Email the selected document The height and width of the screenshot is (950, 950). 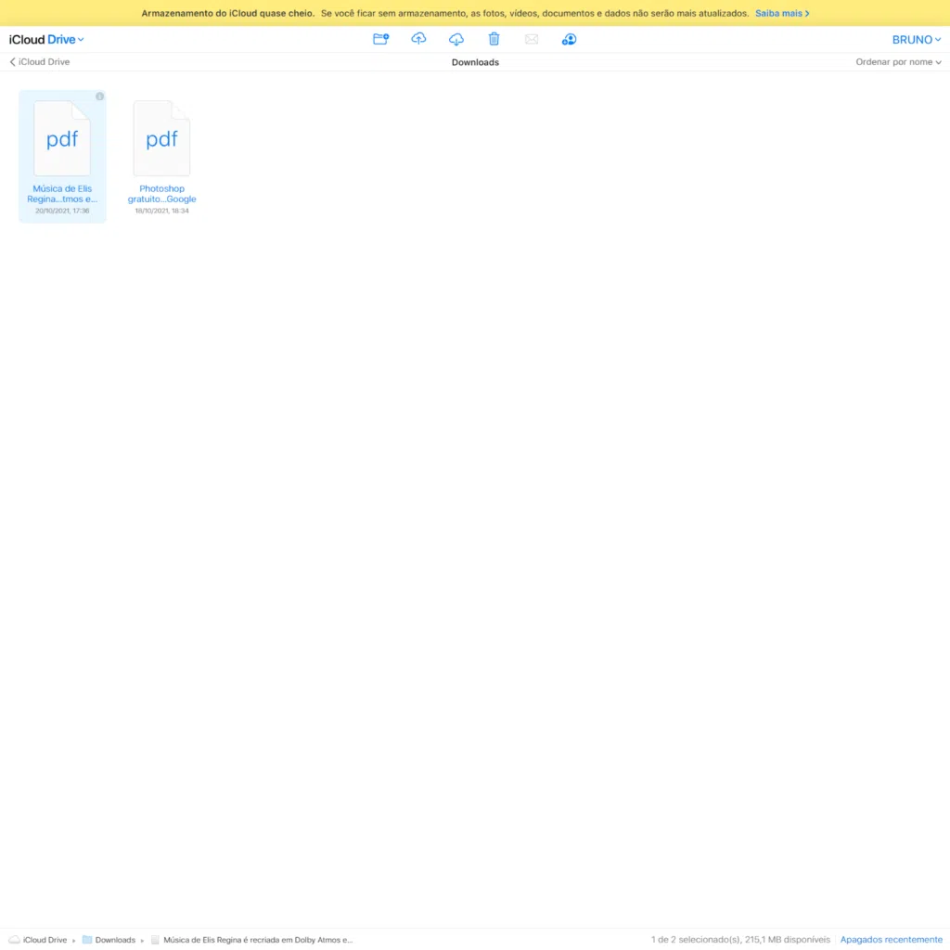pyautogui.click(x=532, y=39)
